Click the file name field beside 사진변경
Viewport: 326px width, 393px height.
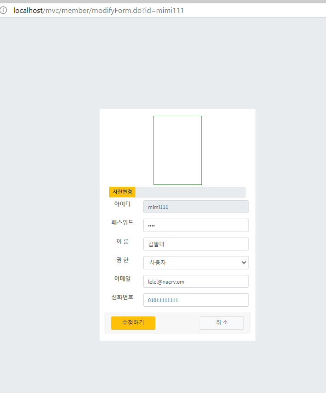coord(190,192)
